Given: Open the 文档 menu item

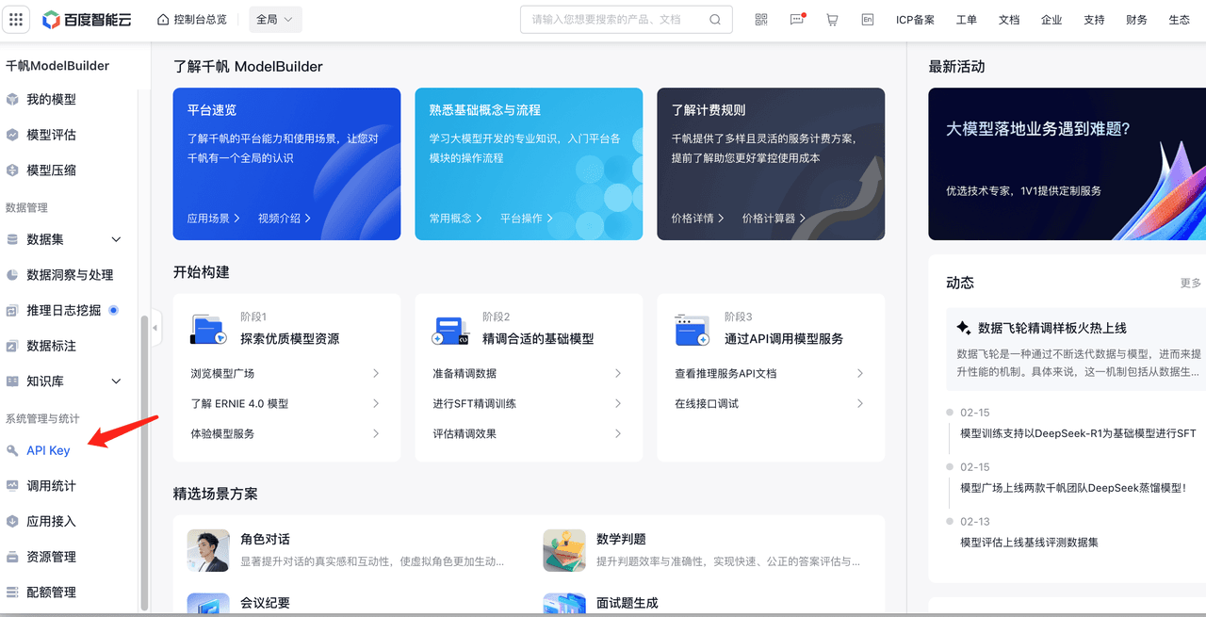Looking at the screenshot, I should point(1009,20).
